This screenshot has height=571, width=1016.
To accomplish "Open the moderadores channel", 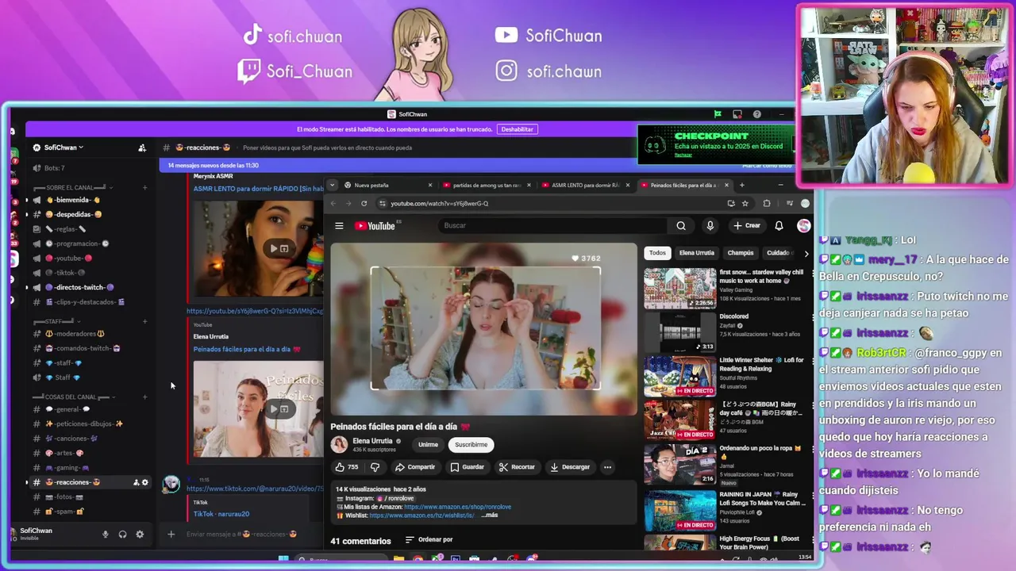I will [x=74, y=334].
